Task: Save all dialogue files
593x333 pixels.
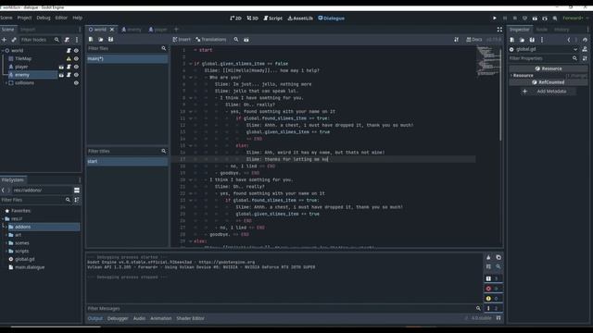Action: (110, 39)
